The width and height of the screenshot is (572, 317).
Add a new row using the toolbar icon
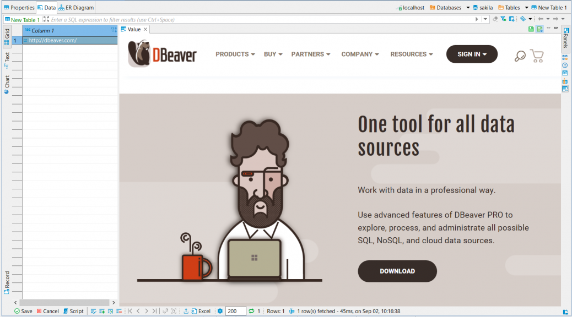[101, 311]
